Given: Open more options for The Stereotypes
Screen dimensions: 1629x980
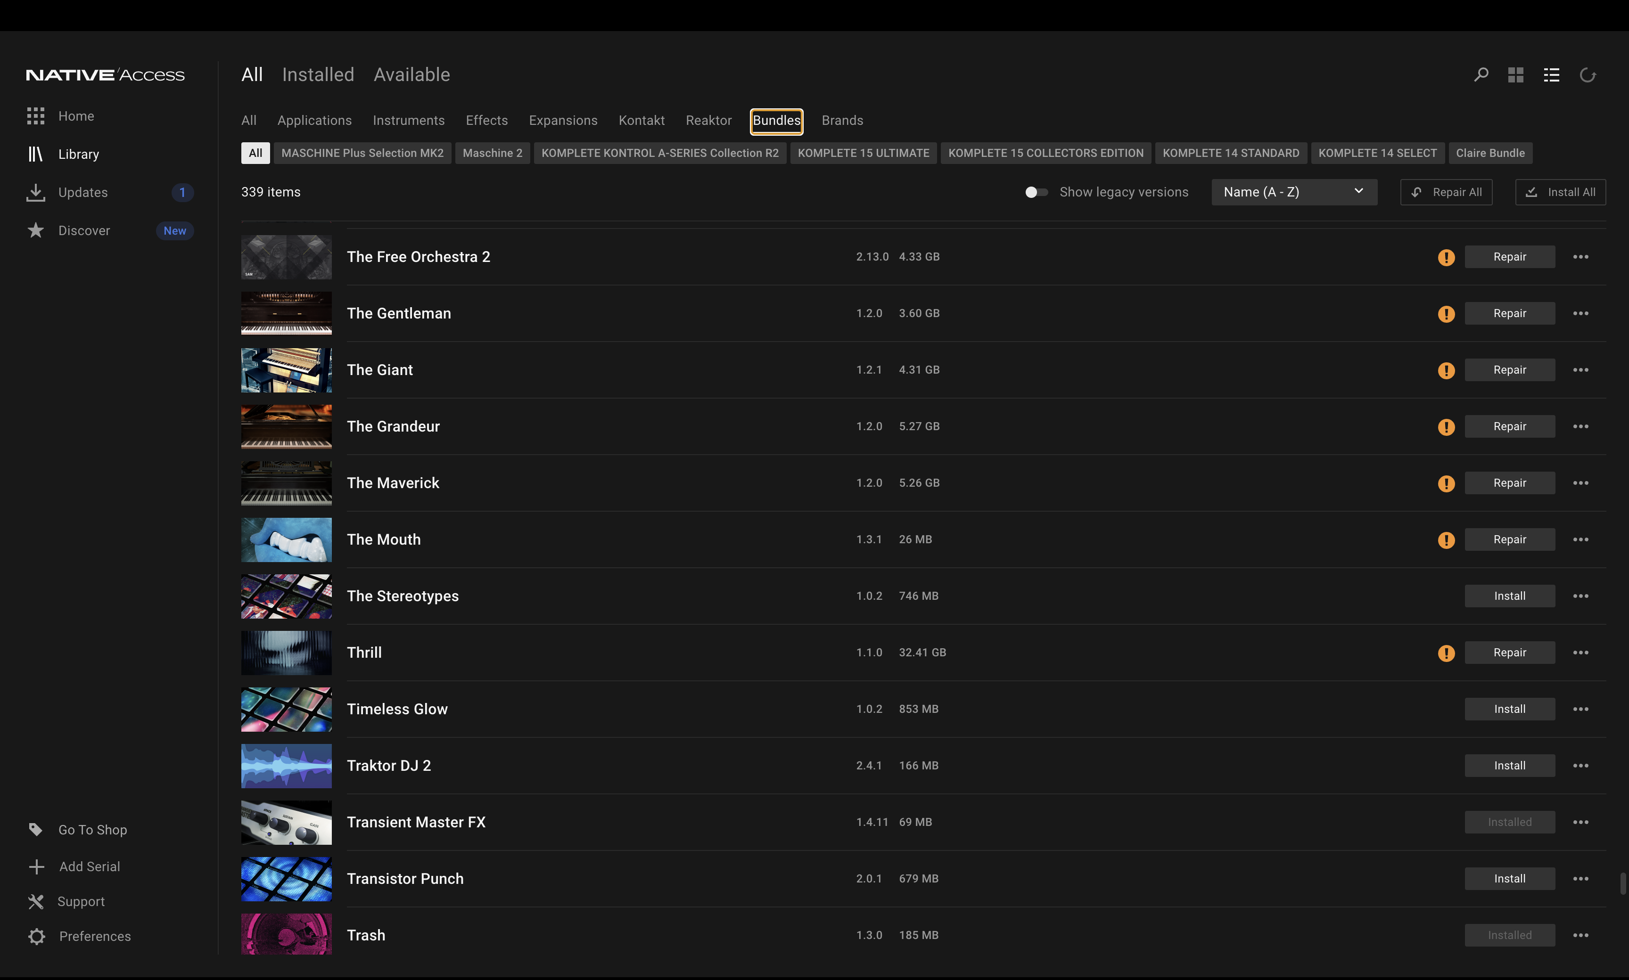Looking at the screenshot, I should pos(1581,596).
